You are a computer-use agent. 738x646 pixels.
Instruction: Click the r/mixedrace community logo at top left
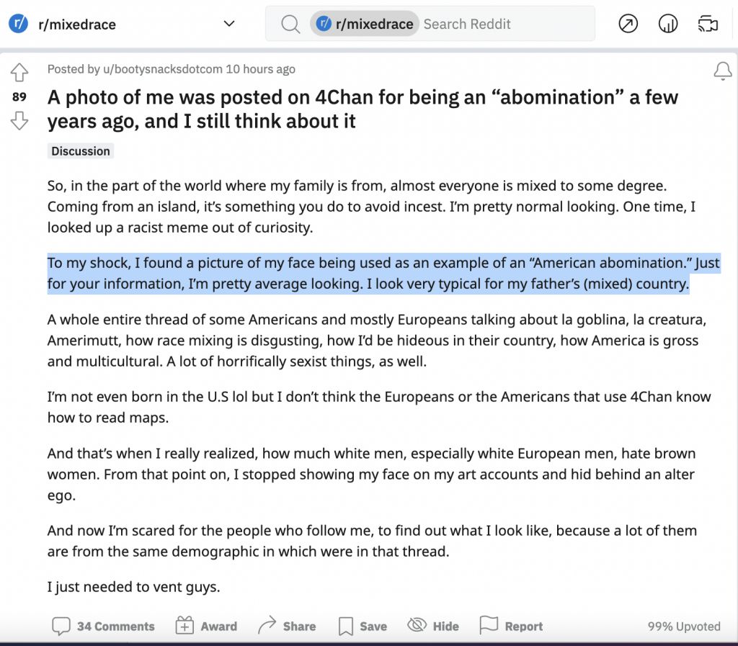click(18, 24)
